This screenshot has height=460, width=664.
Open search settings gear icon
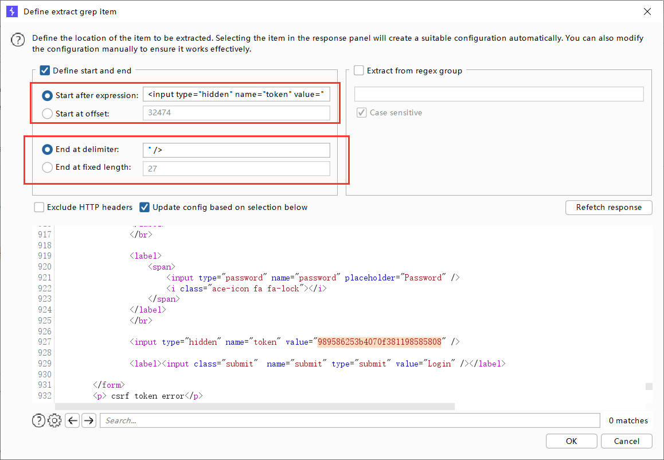54,420
